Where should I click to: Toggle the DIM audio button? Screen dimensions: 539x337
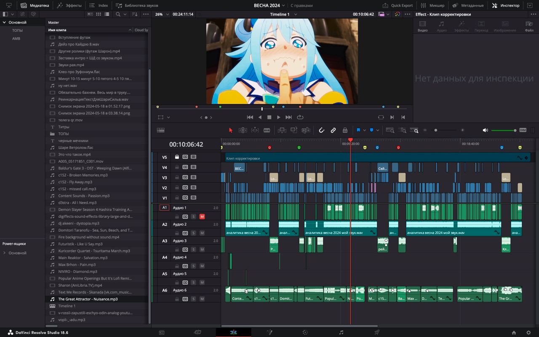click(523, 130)
